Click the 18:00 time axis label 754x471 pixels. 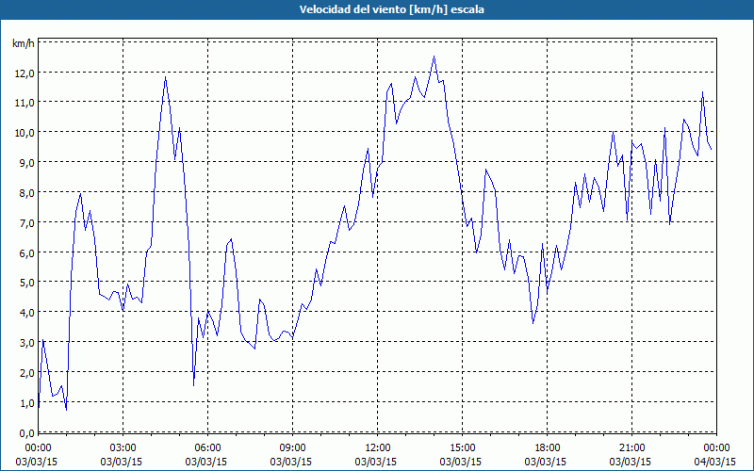coord(548,448)
